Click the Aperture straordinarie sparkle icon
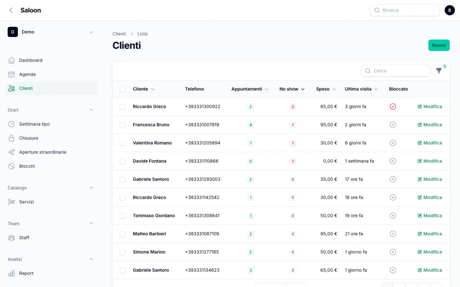 pos(11,152)
